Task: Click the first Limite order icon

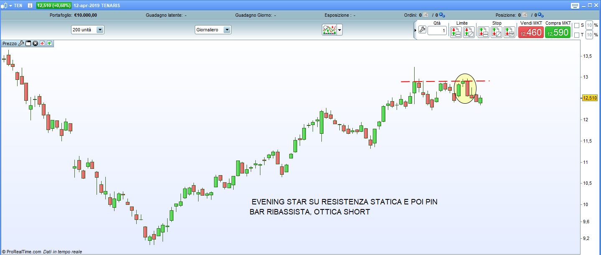Action: [x=456, y=32]
